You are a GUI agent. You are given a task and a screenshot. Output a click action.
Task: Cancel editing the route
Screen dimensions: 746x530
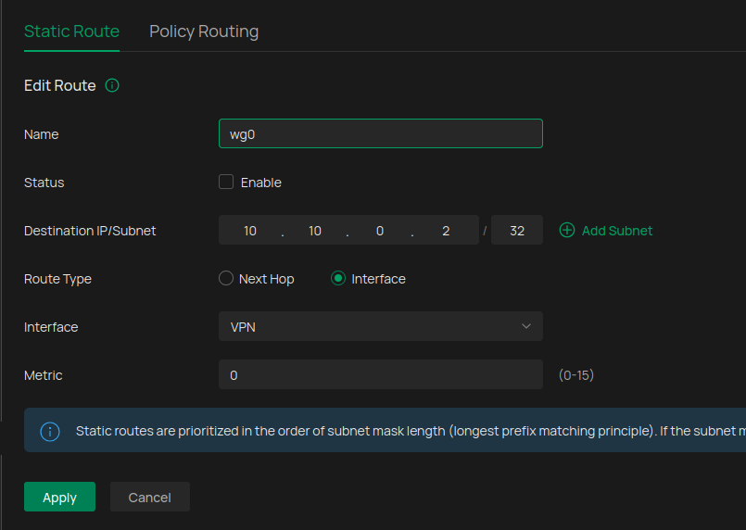[x=150, y=497]
